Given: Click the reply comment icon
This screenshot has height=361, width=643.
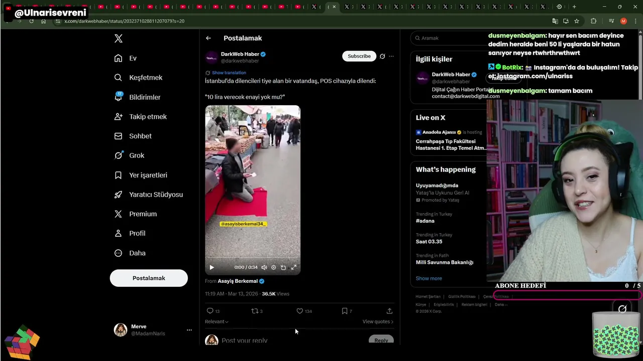Looking at the screenshot, I should point(210,311).
